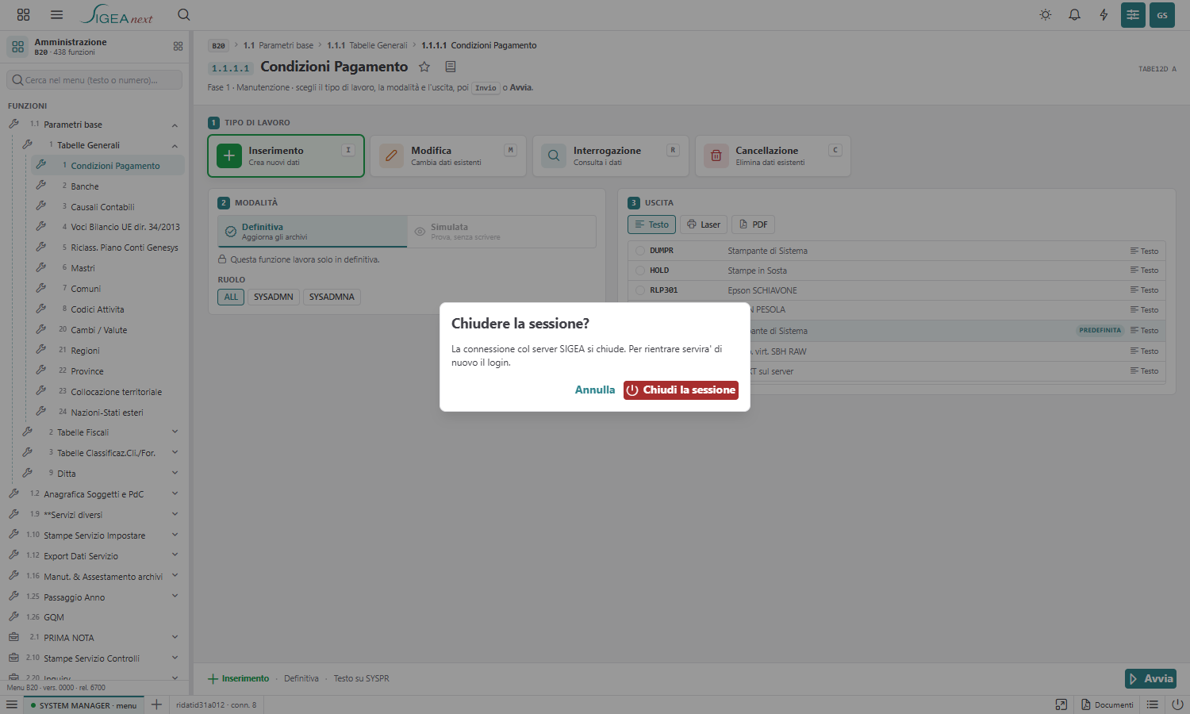Open the search magnifier icon
The width and height of the screenshot is (1190, 714).
tap(183, 14)
